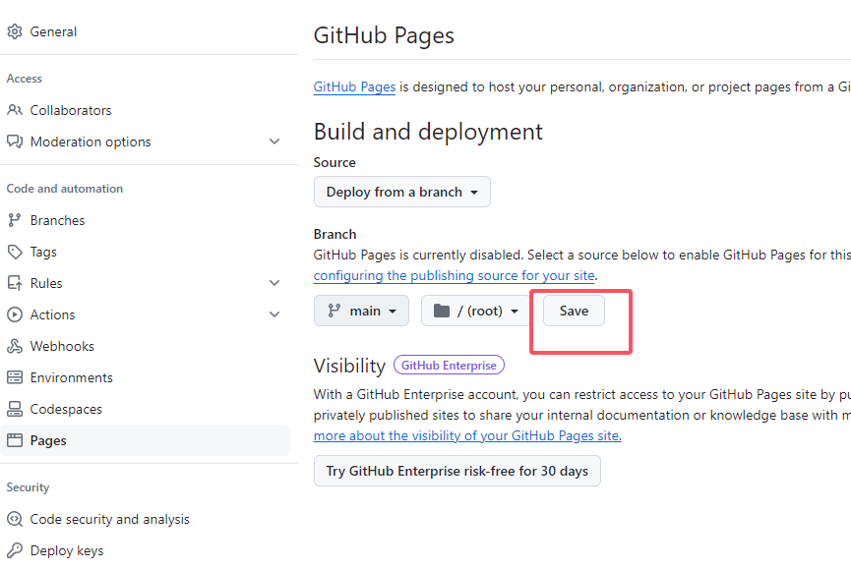The width and height of the screenshot is (851, 570).
Task: Open configuring the publishing source link
Action: [455, 276]
